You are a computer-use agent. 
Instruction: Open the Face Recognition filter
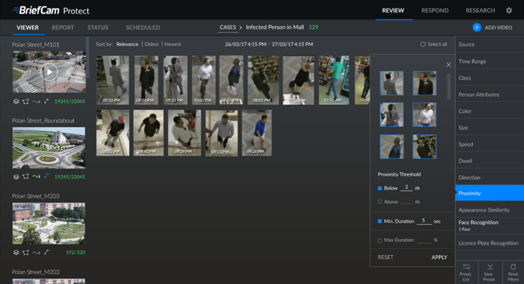(x=489, y=225)
